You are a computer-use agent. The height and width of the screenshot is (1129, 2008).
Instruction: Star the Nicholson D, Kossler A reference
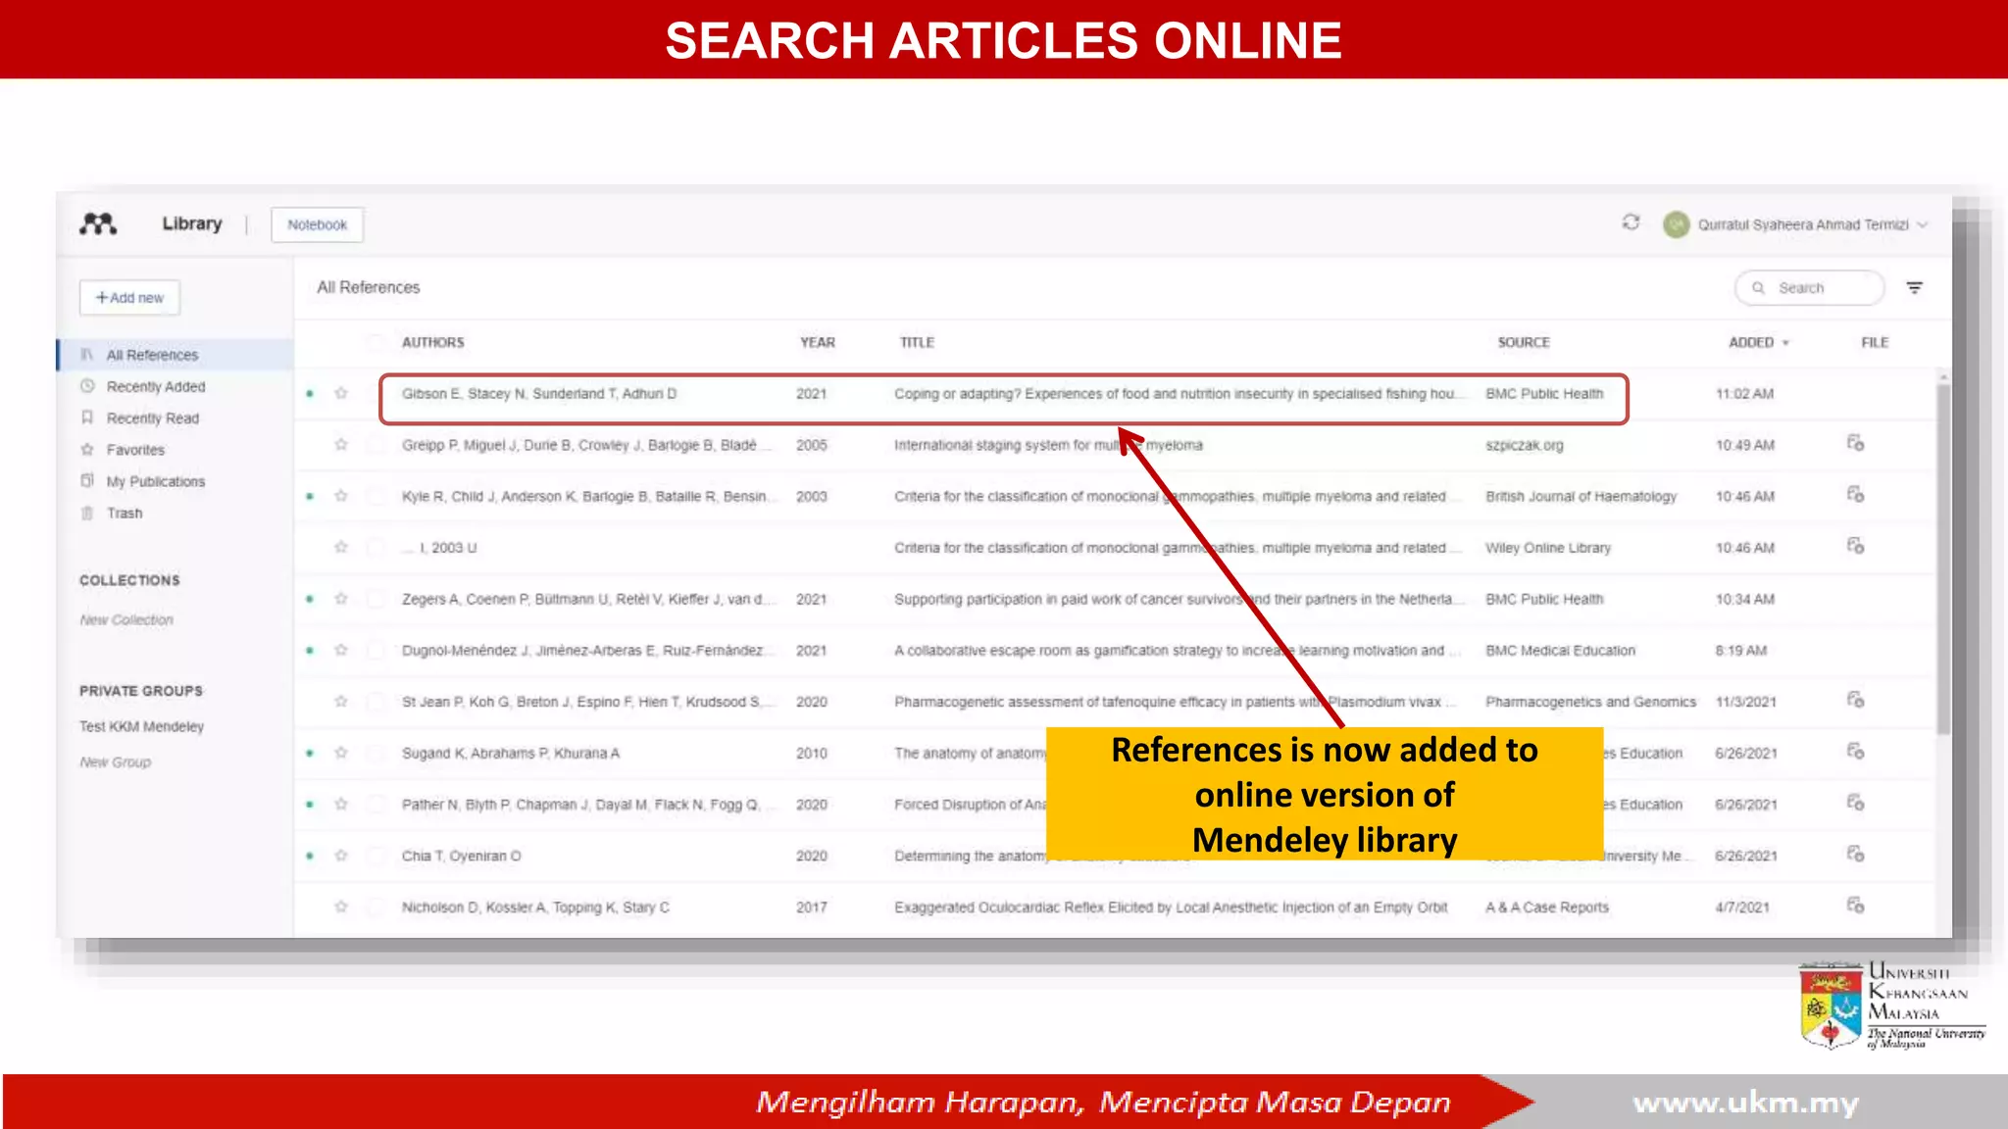(x=341, y=908)
